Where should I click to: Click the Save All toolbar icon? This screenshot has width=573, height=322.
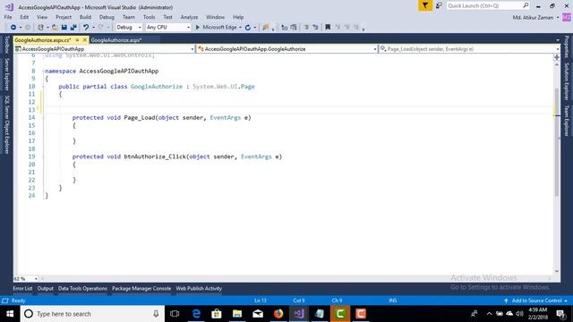73,28
